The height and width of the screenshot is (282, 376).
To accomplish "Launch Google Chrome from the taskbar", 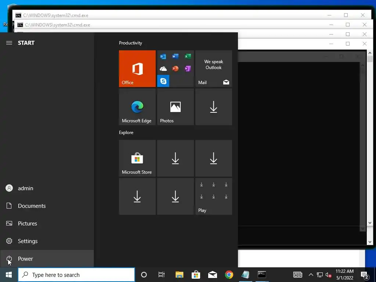I will 229,275.
